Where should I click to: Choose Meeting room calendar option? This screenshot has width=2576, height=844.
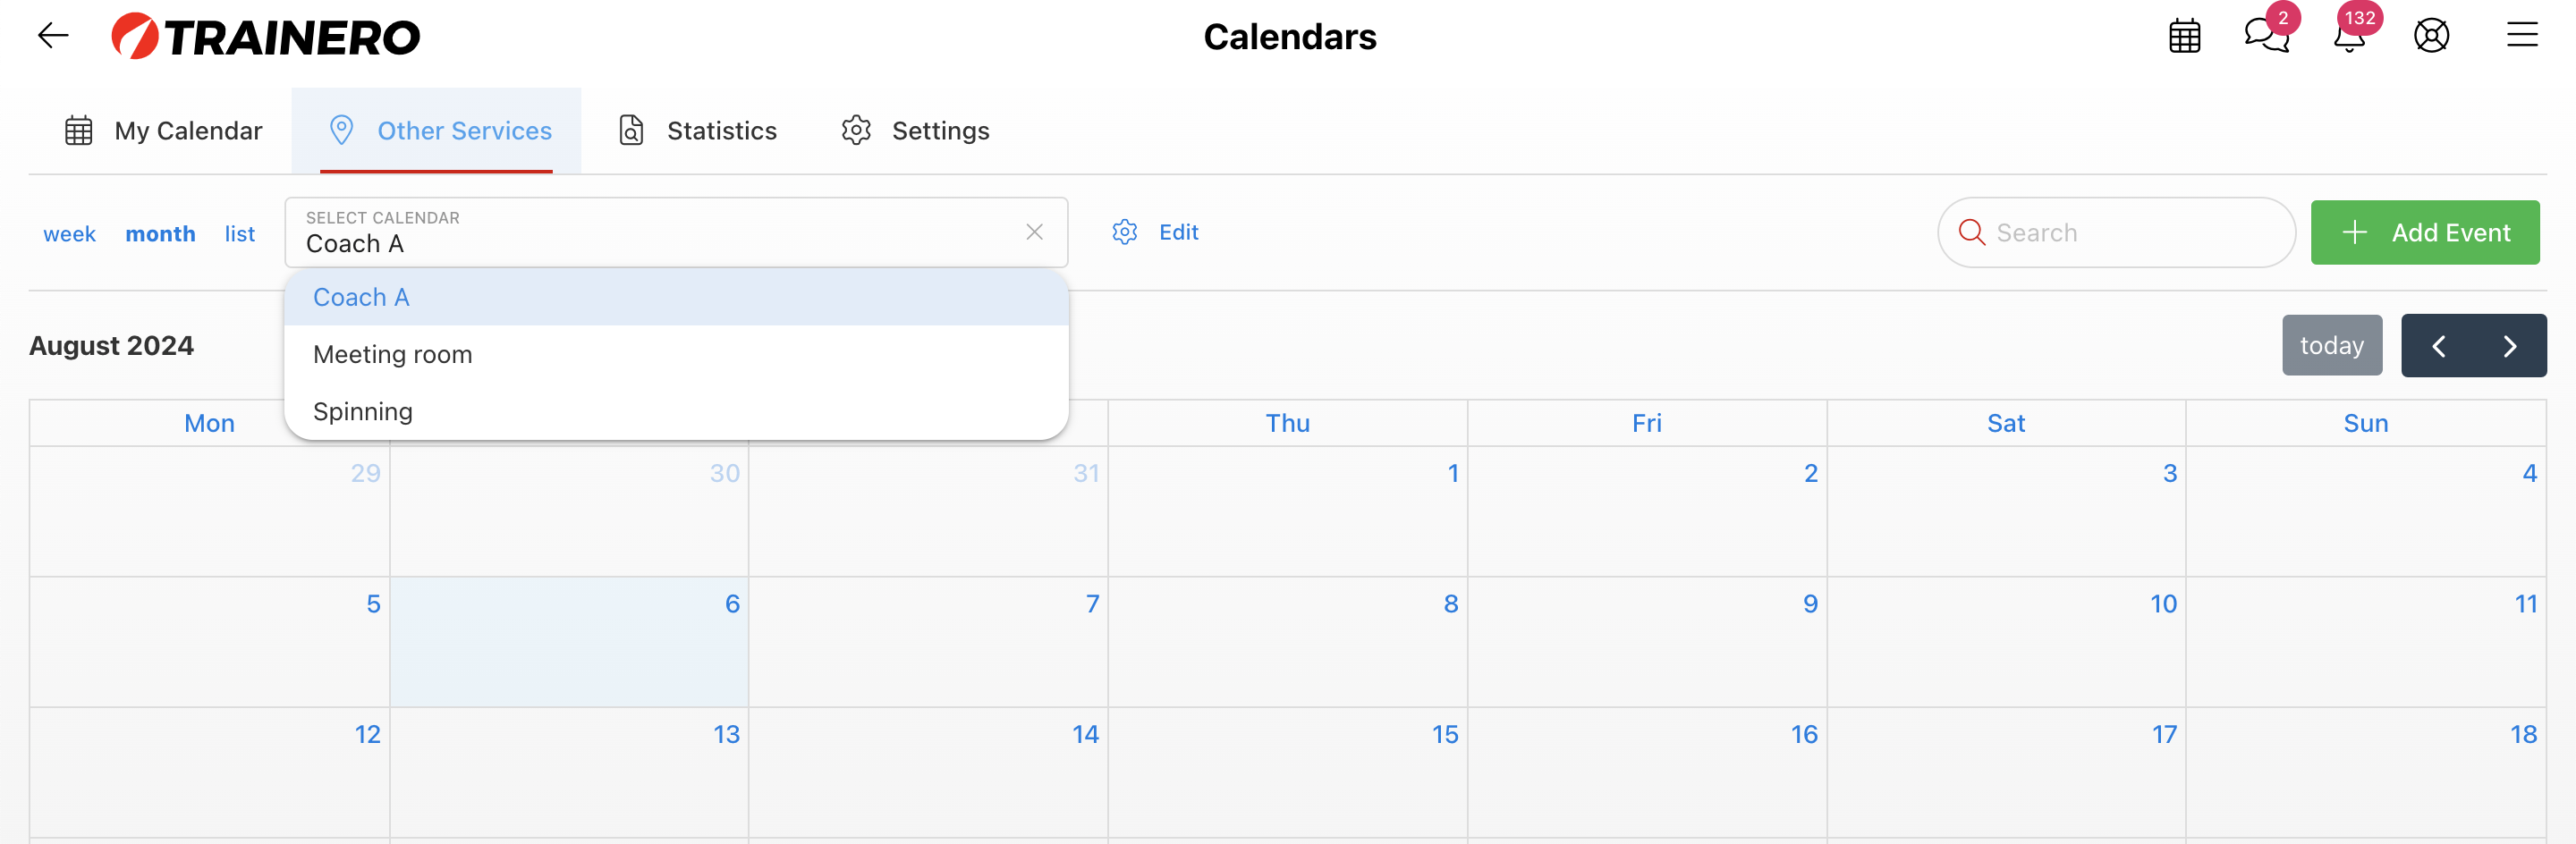[392, 354]
